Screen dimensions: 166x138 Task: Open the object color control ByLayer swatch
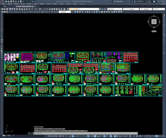tap(115, 9)
